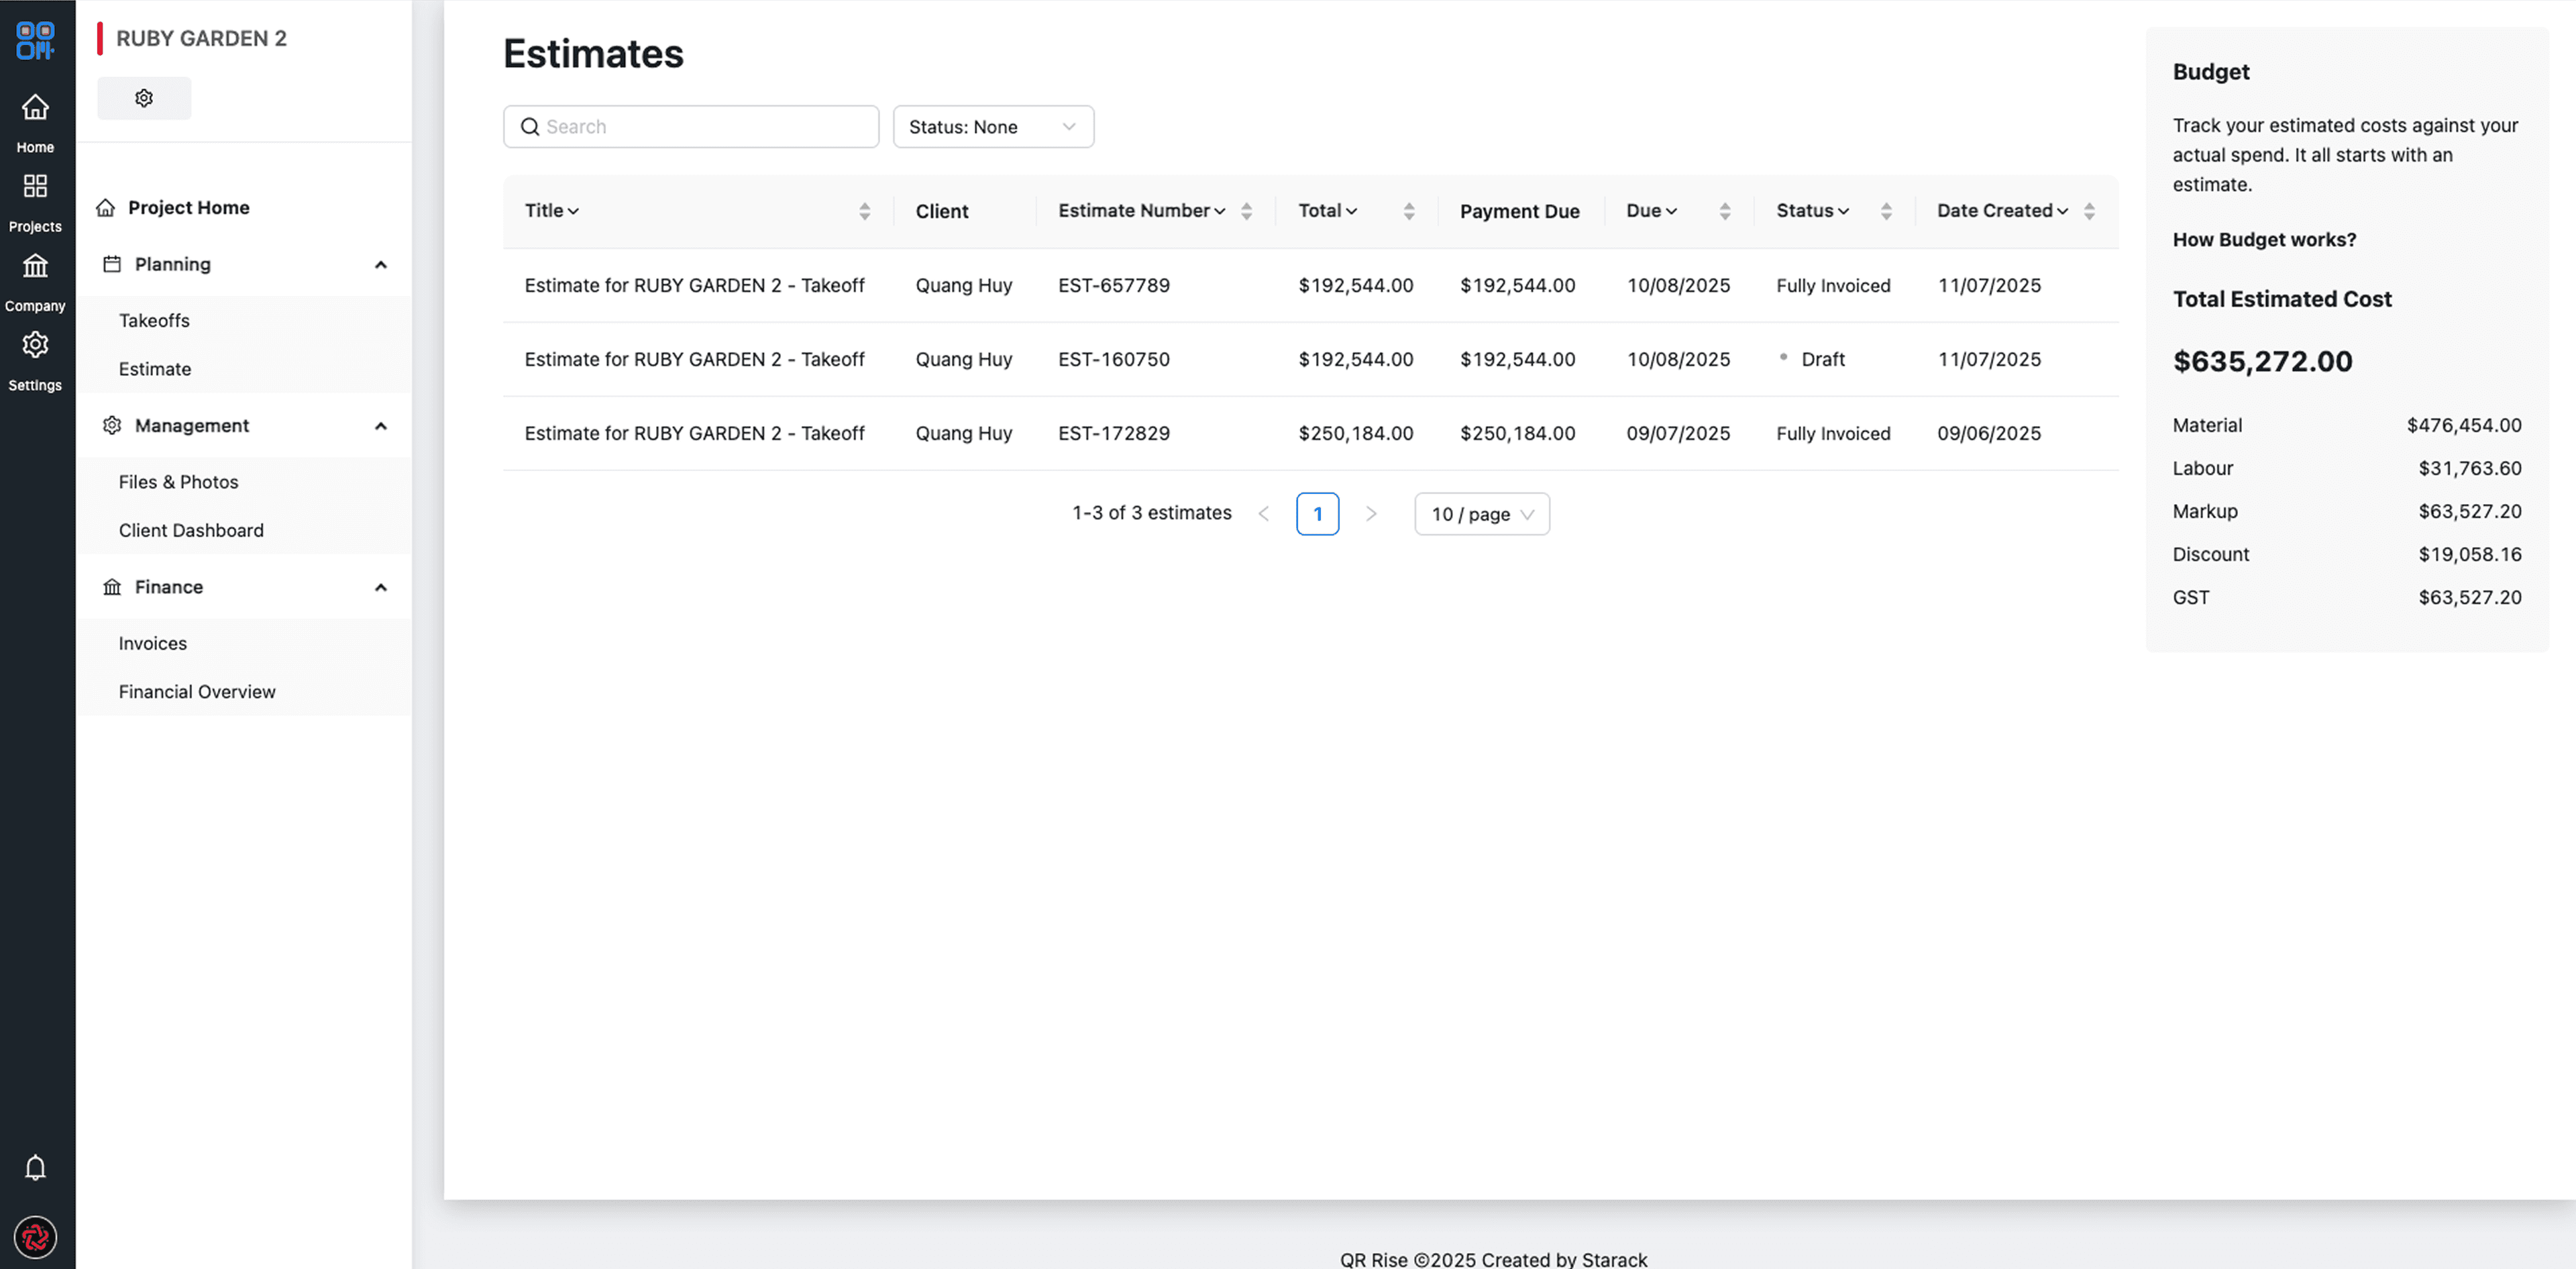Click the project settings gear under RUBY GARDEN 2
2576x1269 pixels.
[144, 98]
